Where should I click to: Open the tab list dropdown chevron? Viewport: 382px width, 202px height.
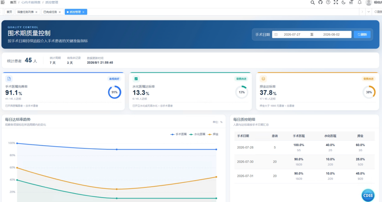coord(368,12)
